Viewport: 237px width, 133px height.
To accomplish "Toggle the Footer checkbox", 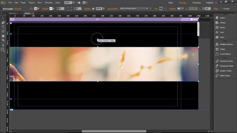I will pyautogui.click(x=221, y=9).
